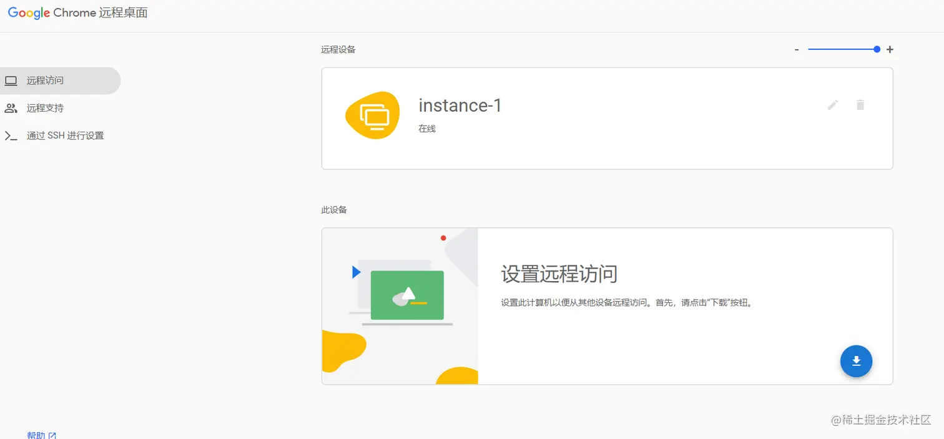The width and height of the screenshot is (944, 439).
Task: Open the 远程访问 sidebar tab
Action: [x=60, y=81]
